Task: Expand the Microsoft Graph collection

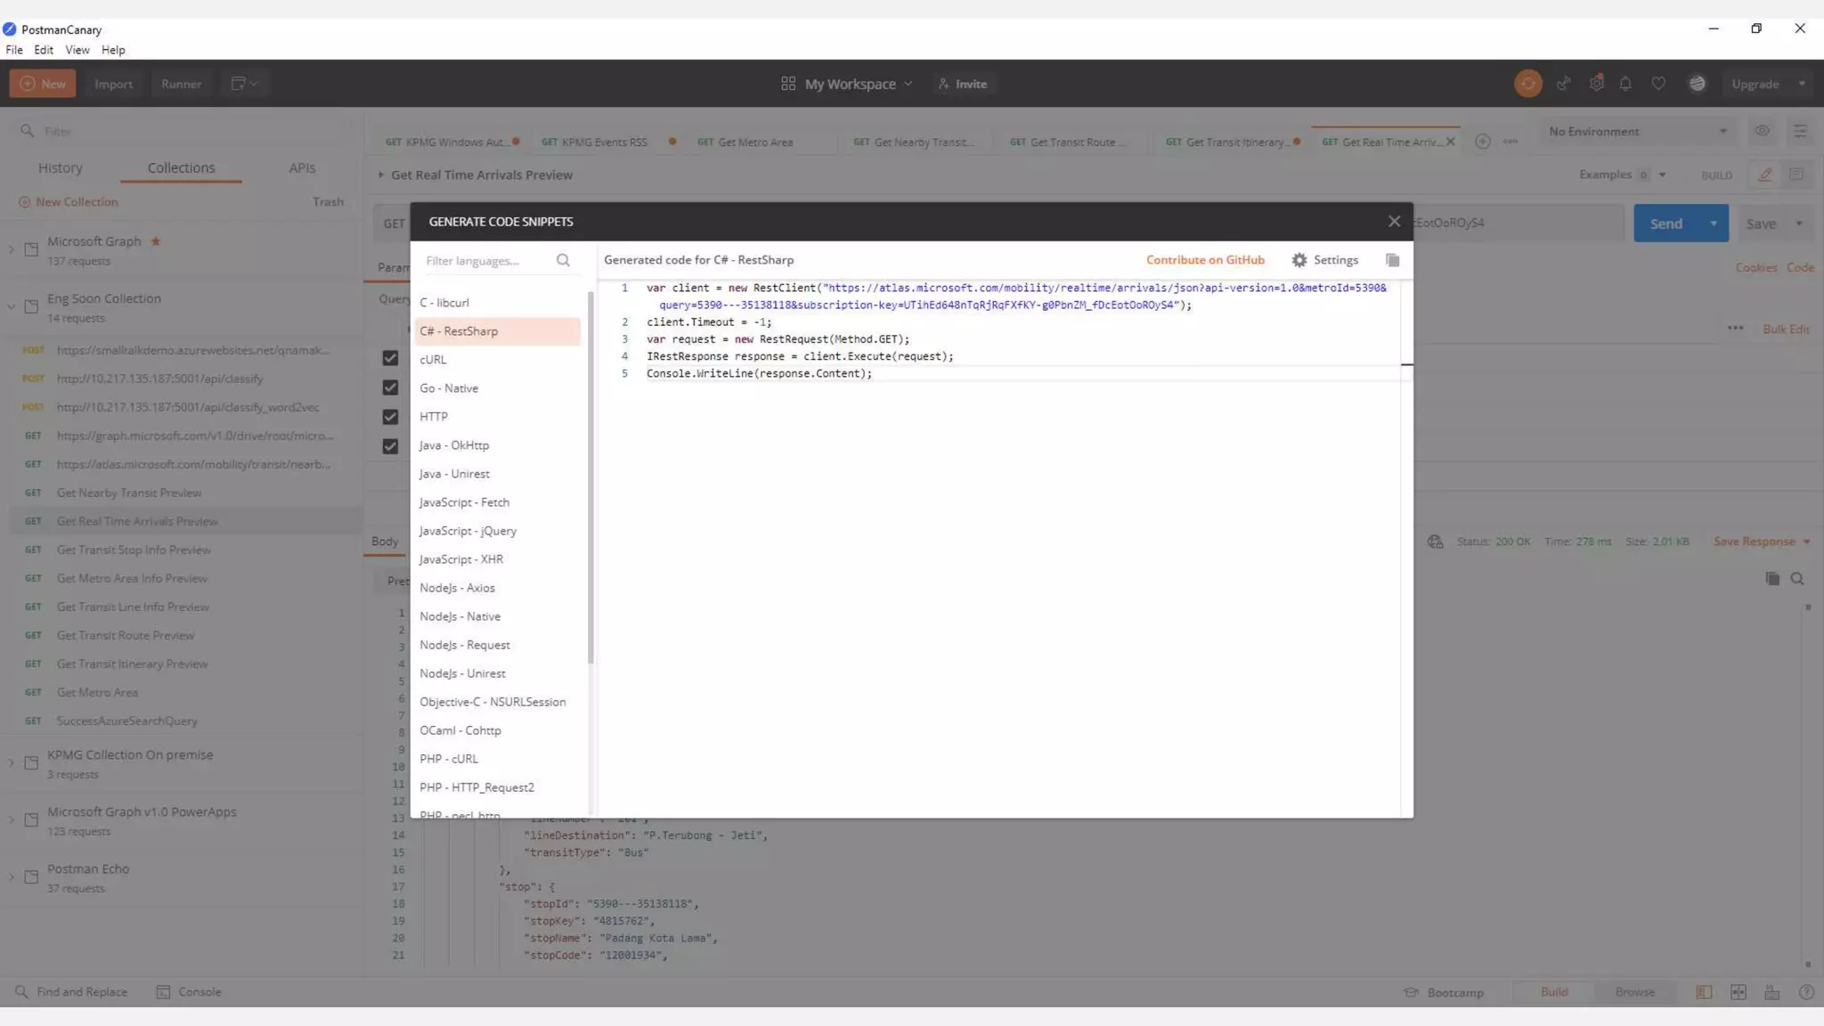Action: click(x=12, y=249)
